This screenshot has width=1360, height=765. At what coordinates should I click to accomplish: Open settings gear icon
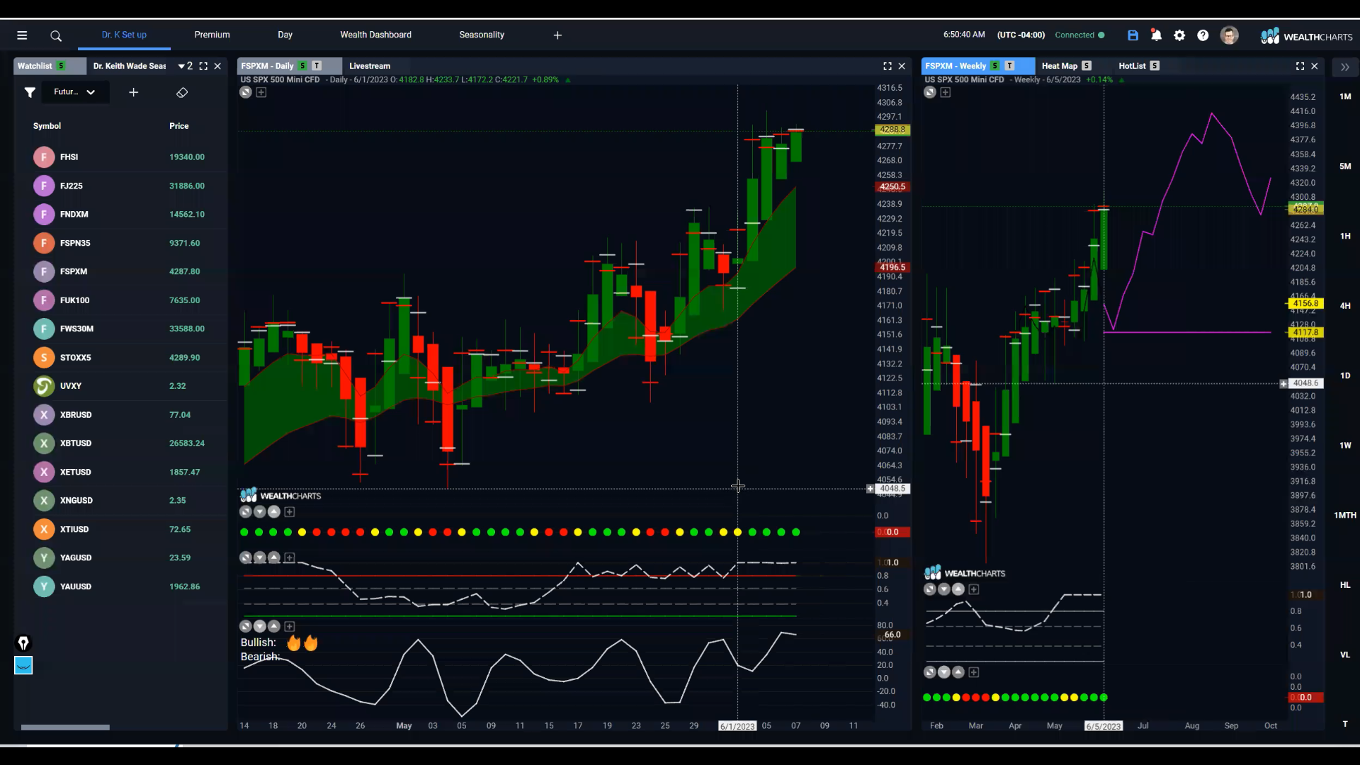[1179, 35]
